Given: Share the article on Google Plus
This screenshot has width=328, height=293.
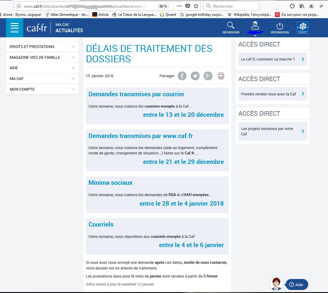Looking at the screenshot, I should 208,76.
